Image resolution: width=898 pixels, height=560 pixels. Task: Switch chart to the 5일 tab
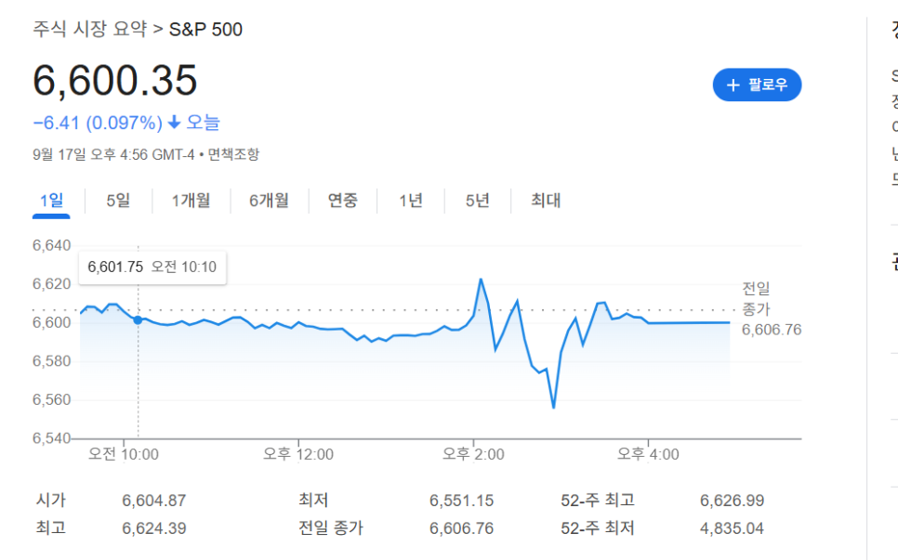[x=118, y=201]
